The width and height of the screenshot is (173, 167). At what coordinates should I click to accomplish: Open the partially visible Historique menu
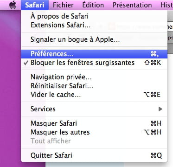click(167, 5)
